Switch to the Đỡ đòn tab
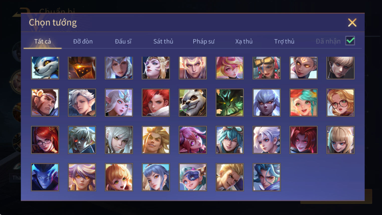The height and width of the screenshot is (215, 382). pos(83,41)
